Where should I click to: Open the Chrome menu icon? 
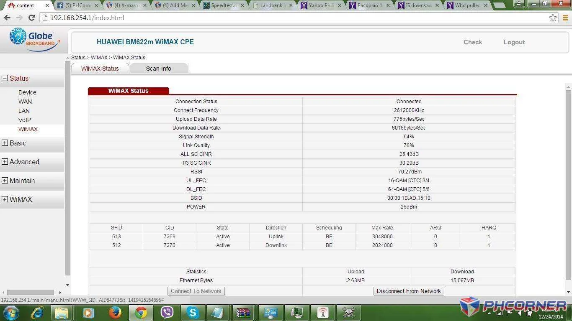click(x=565, y=18)
